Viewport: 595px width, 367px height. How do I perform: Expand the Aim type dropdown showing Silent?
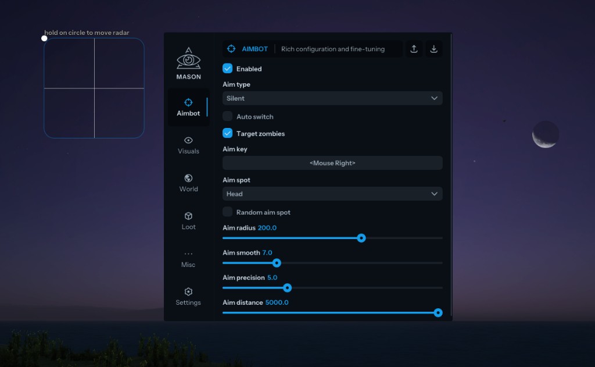332,98
